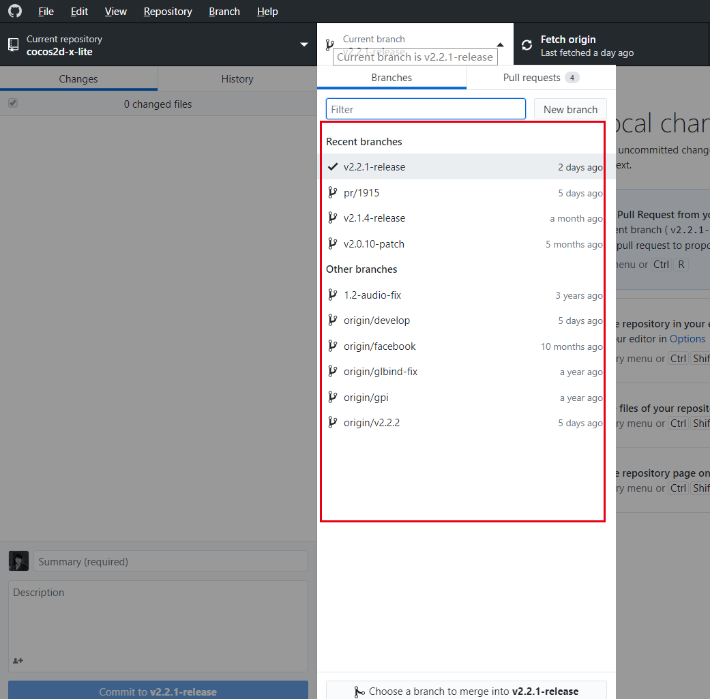Click Commit to v2.2.1-release button
The width and height of the screenshot is (710, 699).
pos(158,691)
